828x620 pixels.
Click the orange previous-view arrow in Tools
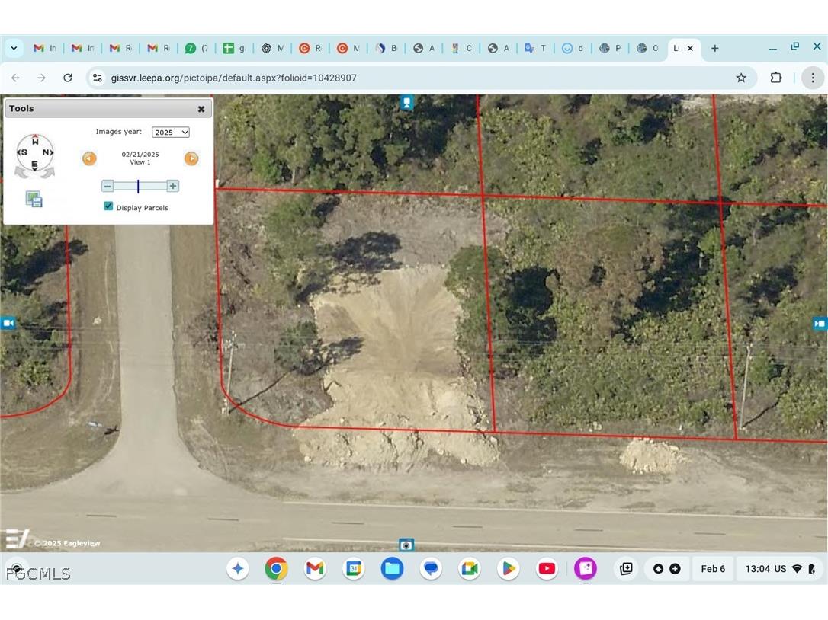[89, 158]
